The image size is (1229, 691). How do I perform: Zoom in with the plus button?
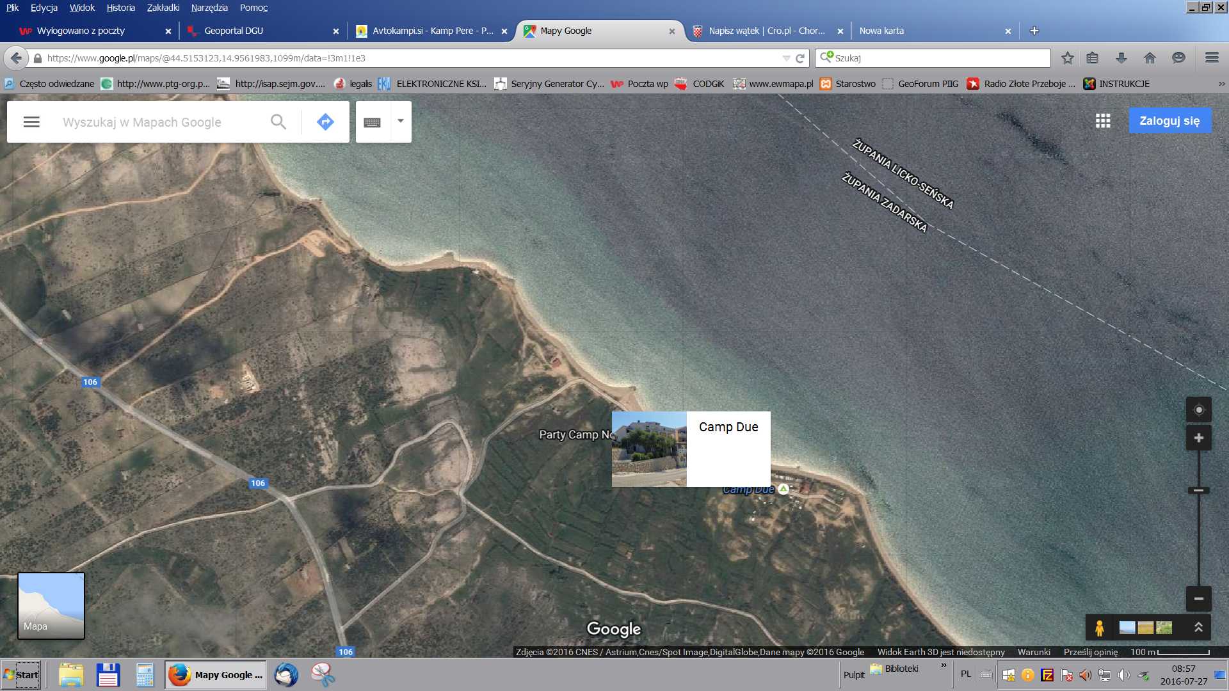click(x=1198, y=438)
